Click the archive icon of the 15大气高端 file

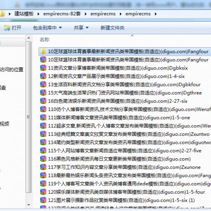(43, 93)
